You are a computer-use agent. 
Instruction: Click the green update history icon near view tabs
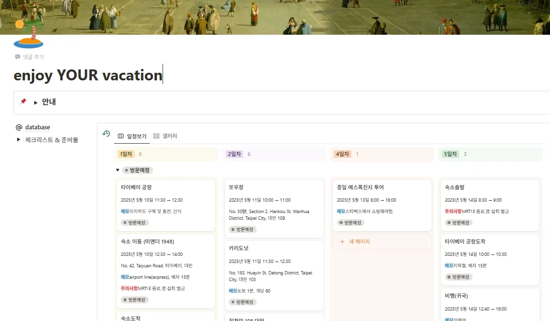[x=105, y=134]
